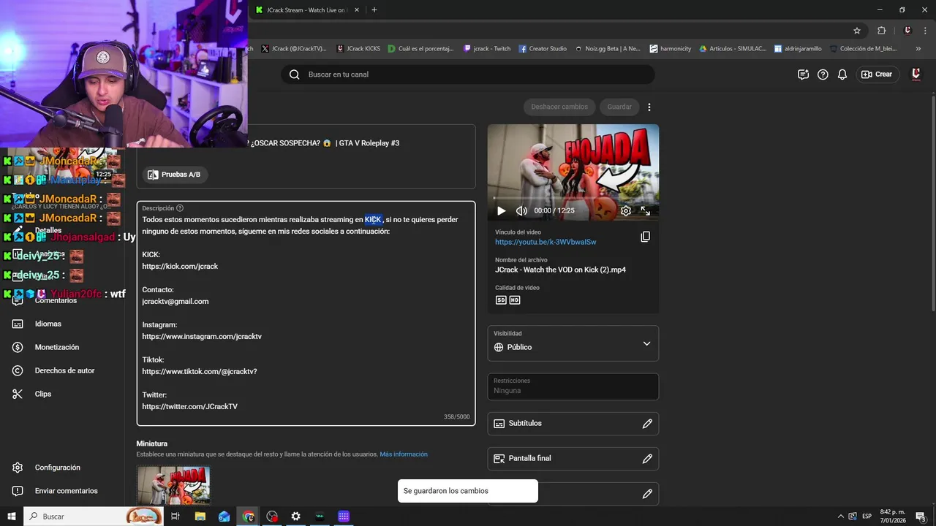Open the JCrack KICKS bookmark

coord(358,49)
